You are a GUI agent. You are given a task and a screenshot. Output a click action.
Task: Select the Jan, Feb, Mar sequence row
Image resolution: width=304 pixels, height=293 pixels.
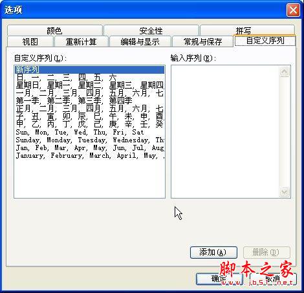89,147
